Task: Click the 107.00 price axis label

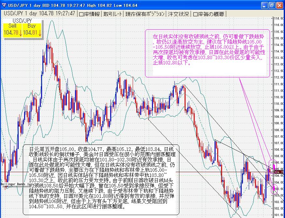Action: [x=279, y=143]
